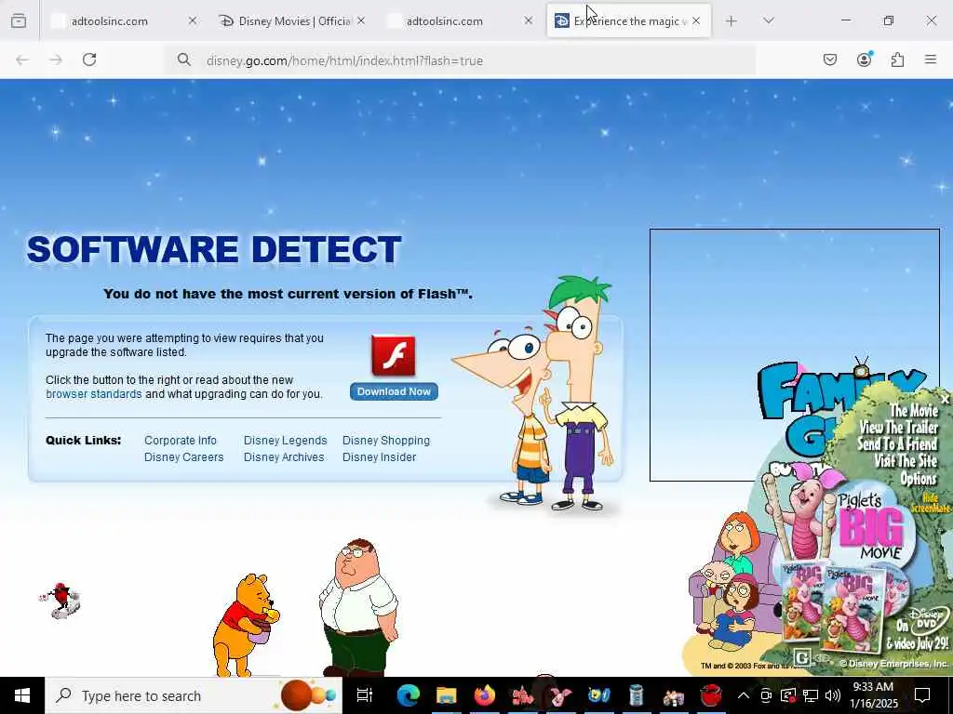Open the Save to Pocket icon
This screenshot has width=953, height=714.
(830, 59)
